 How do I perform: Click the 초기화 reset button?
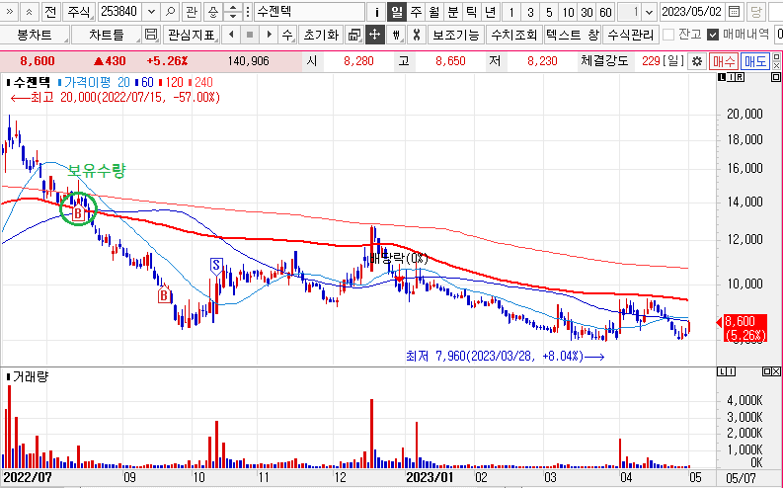pyautogui.click(x=321, y=35)
